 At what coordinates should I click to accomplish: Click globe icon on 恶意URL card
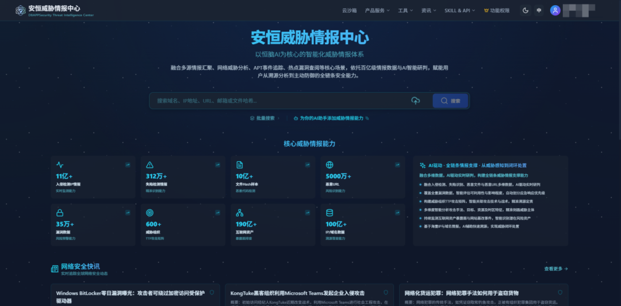329,165
